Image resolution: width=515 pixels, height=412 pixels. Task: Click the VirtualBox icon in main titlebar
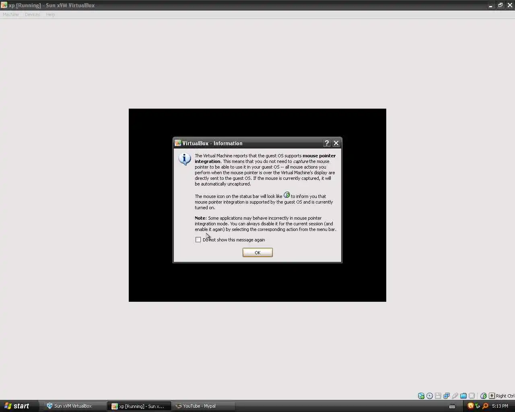click(4, 5)
